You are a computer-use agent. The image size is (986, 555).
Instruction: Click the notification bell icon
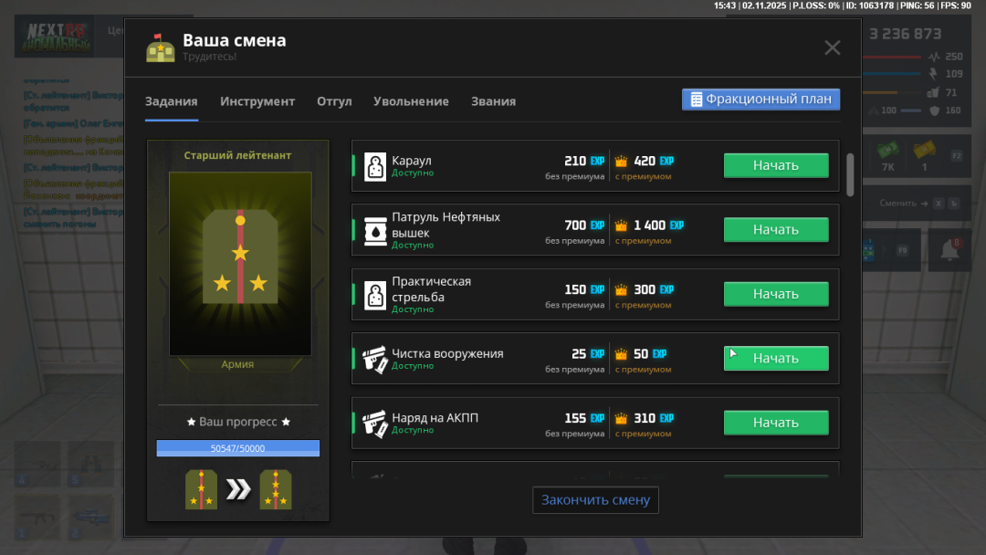point(950,249)
